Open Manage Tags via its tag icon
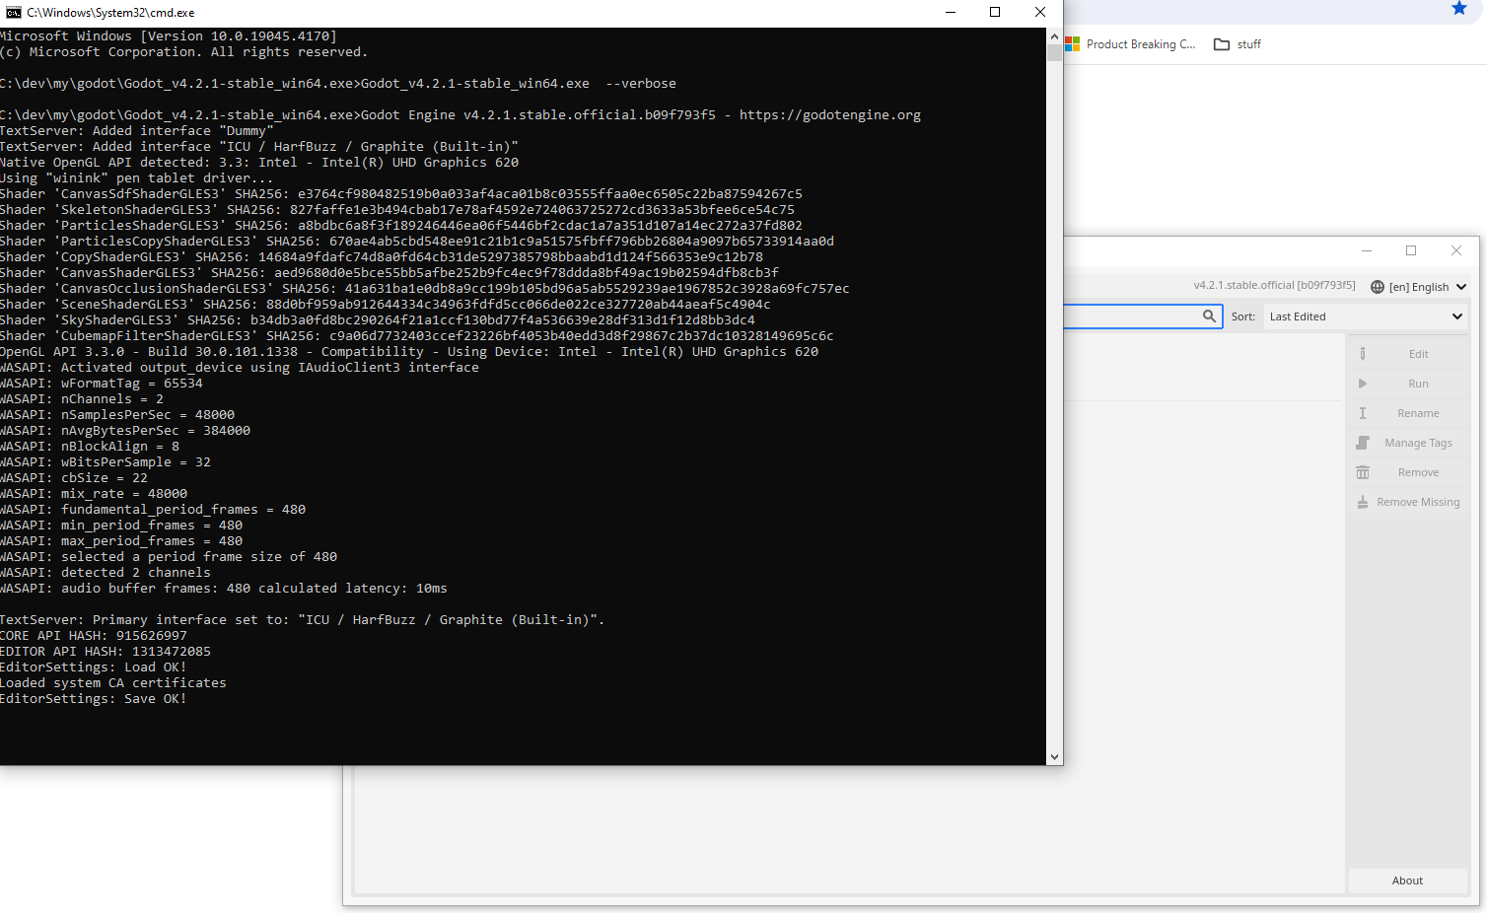This screenshot has height=913, width=1487. click(x=1364, y=442)
